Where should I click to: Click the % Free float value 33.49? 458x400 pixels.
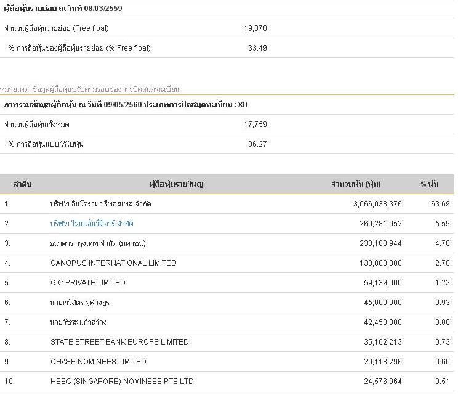257,48
